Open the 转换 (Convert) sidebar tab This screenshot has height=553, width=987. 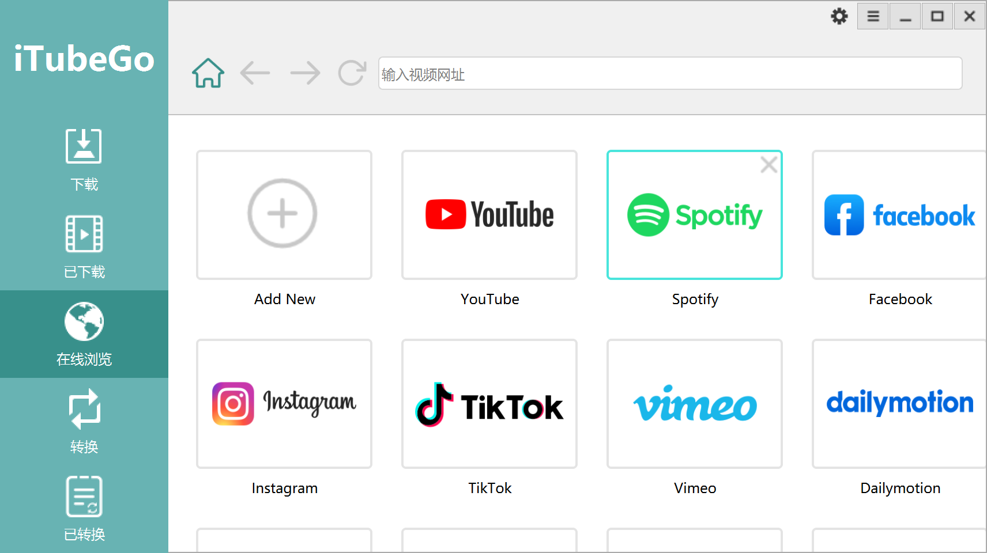84,422
